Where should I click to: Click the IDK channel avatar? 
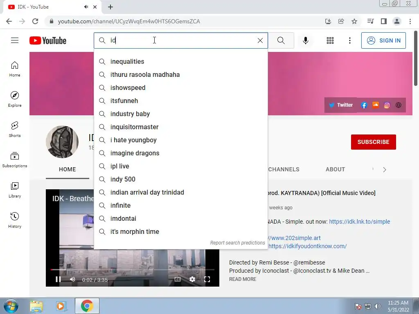(x=62, y=142)
